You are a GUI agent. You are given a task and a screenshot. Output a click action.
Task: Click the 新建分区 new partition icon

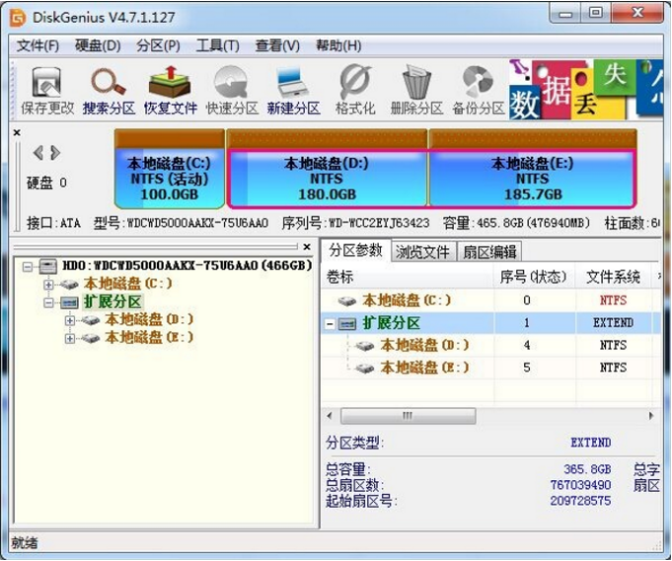293,90
